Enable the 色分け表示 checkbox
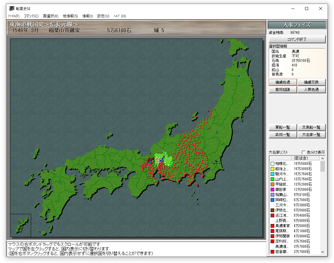 tap(304, 152)
